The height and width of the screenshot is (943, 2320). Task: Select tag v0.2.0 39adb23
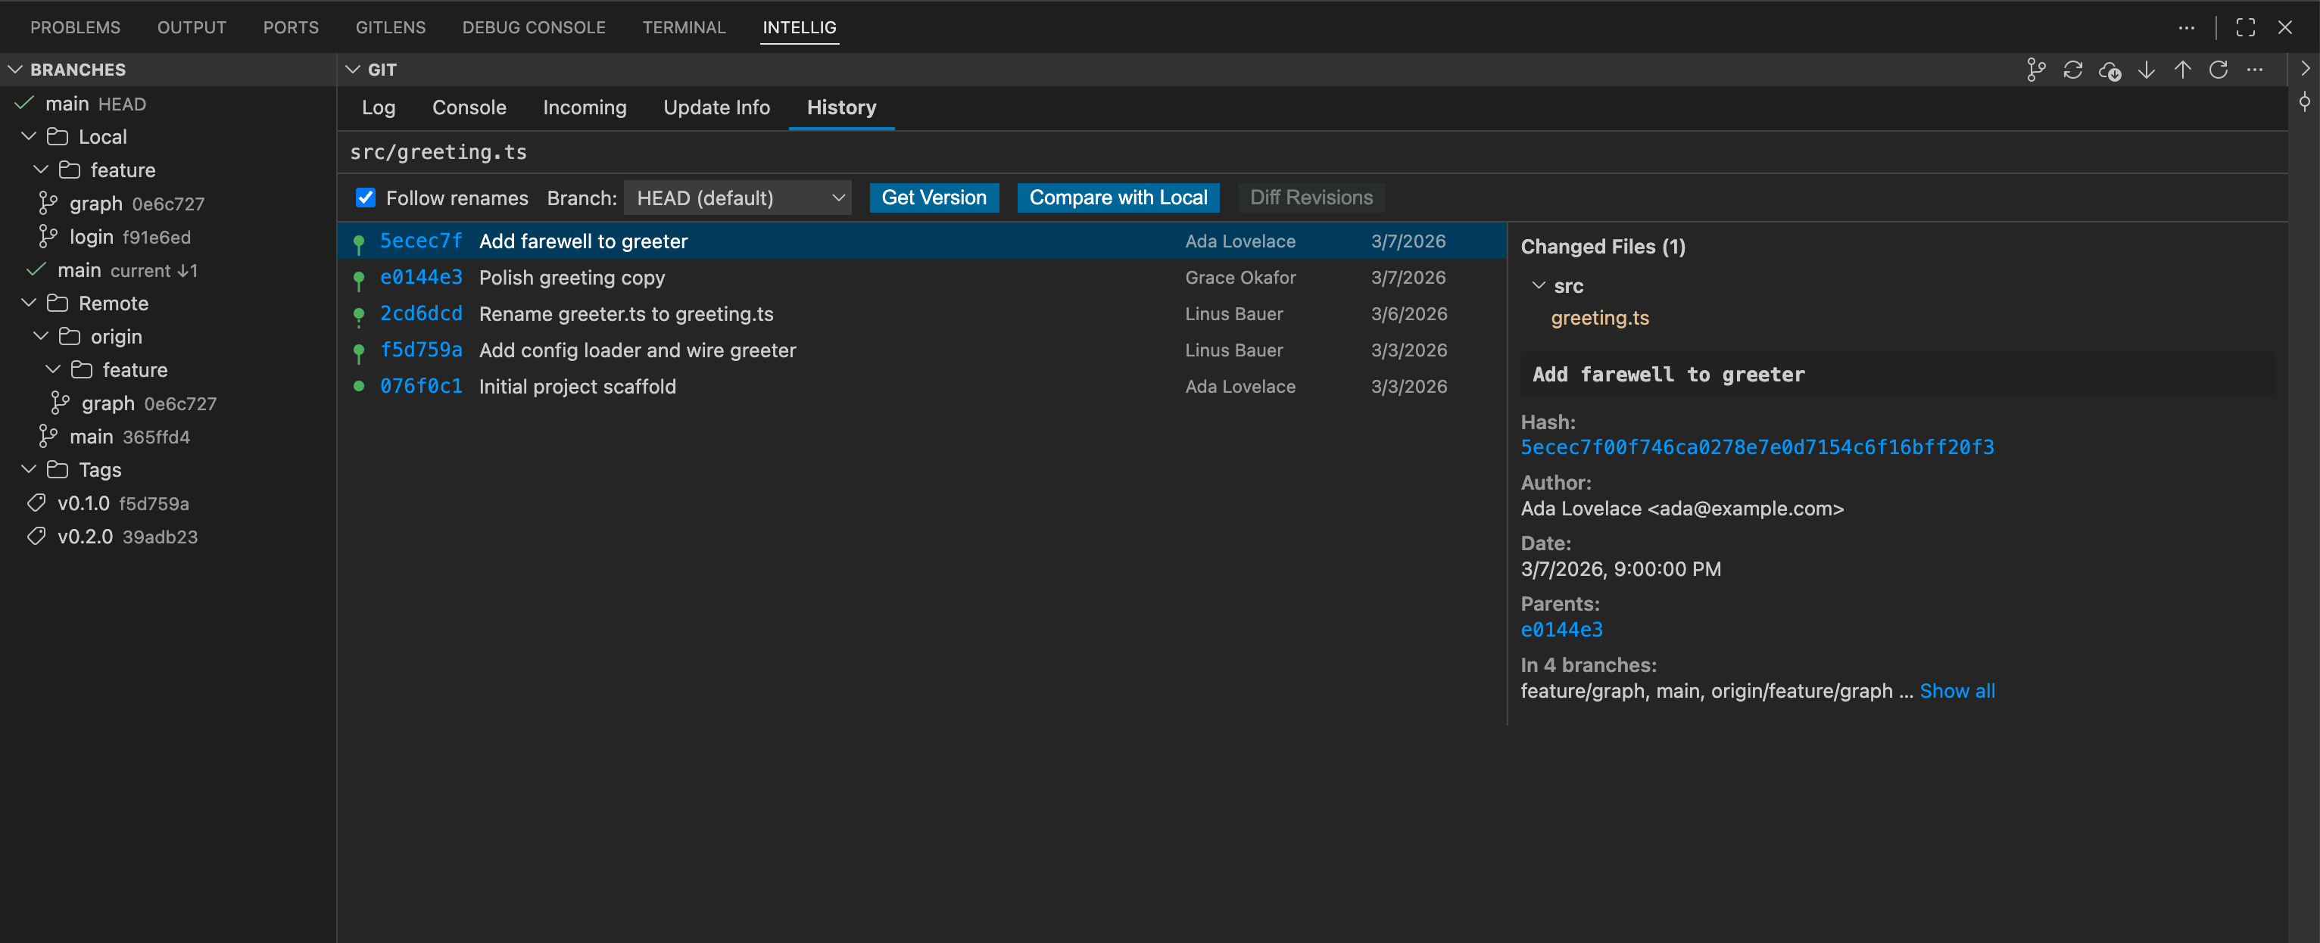(167, 537)
